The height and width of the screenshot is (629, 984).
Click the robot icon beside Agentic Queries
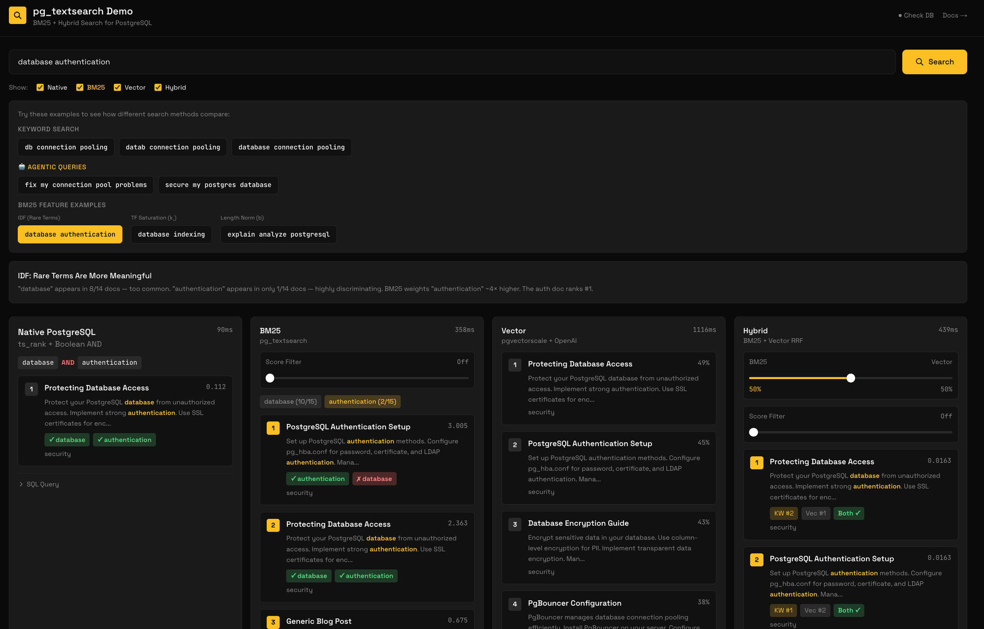pos(22,167)
